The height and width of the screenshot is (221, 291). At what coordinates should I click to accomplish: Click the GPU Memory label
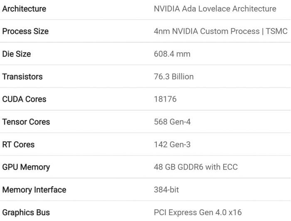pyautogui.click(x=26, y=167)
